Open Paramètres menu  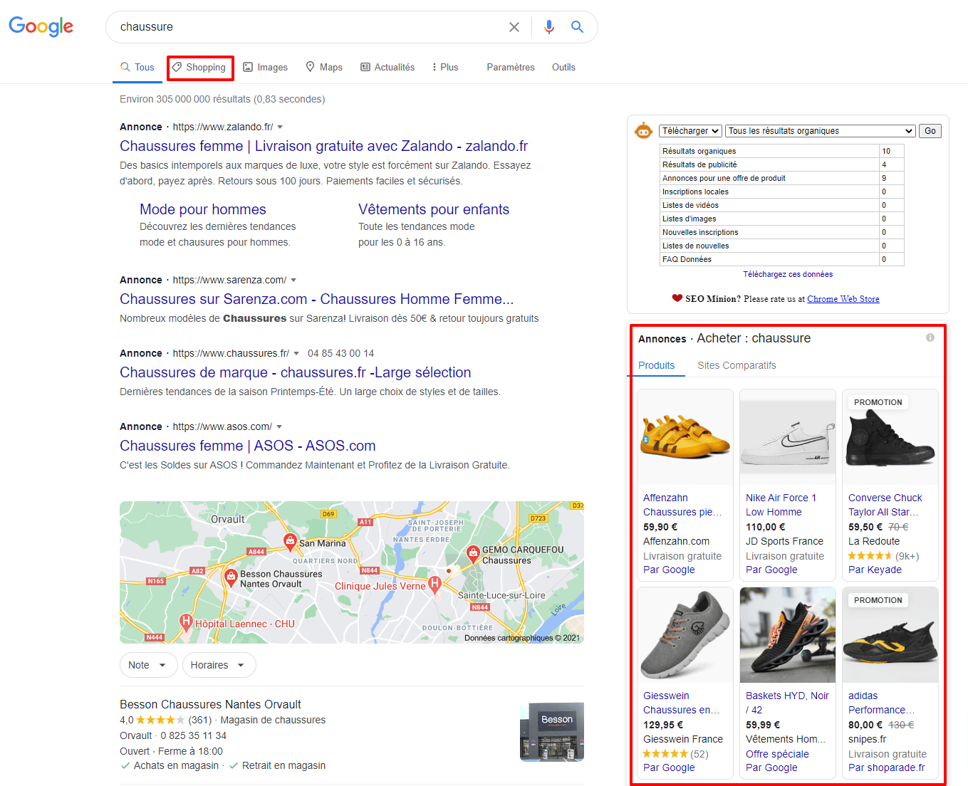click(x=511, y=68)
